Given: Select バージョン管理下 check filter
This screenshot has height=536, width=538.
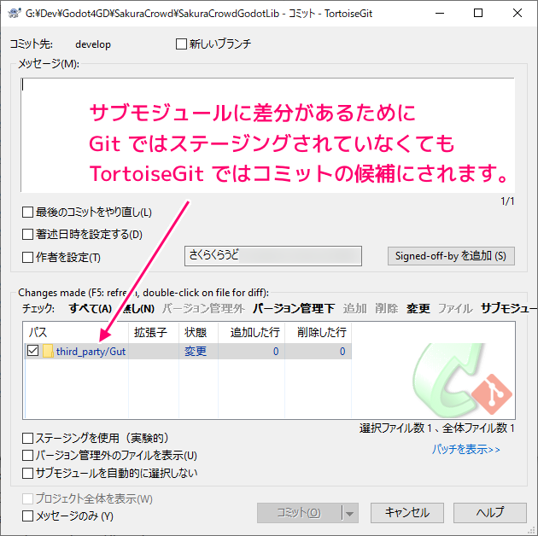Looking at the screenshot, I should click(x=293, y=308).
